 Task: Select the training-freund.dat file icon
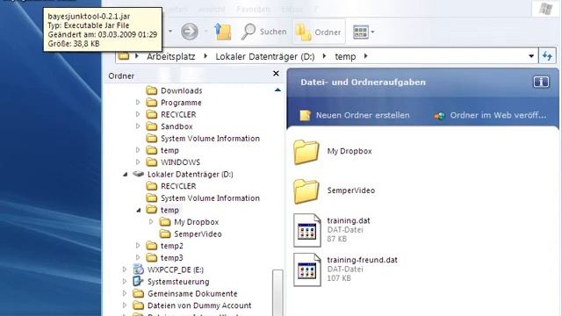(x=306, y=269)
